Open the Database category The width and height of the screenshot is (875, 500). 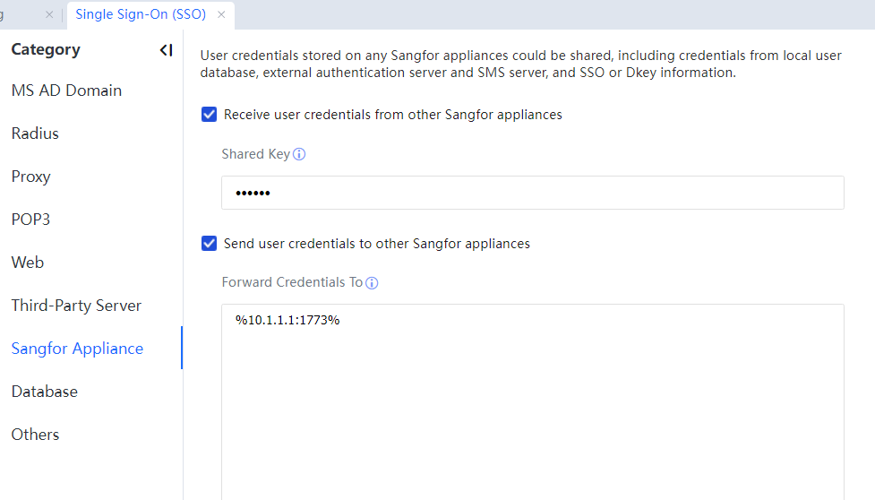pos(45,392)
